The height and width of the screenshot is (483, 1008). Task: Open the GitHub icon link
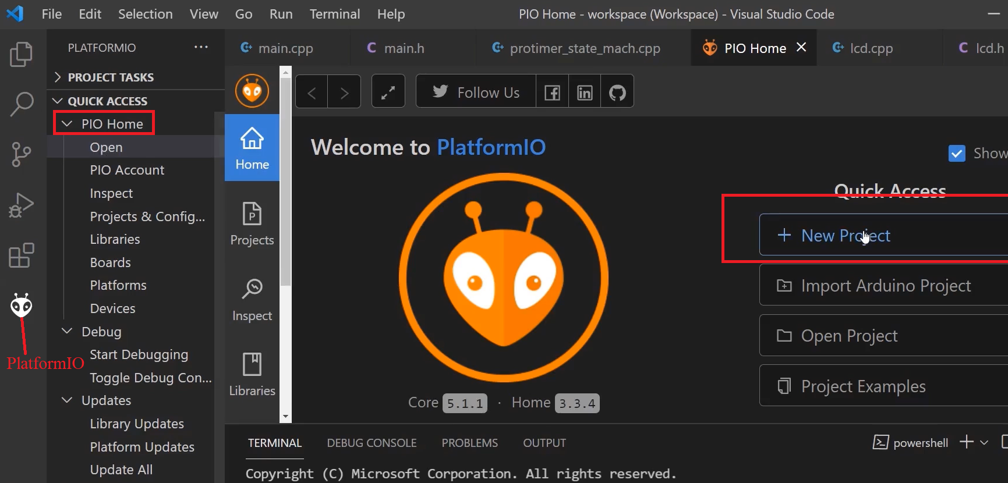[x=617, y=92]
